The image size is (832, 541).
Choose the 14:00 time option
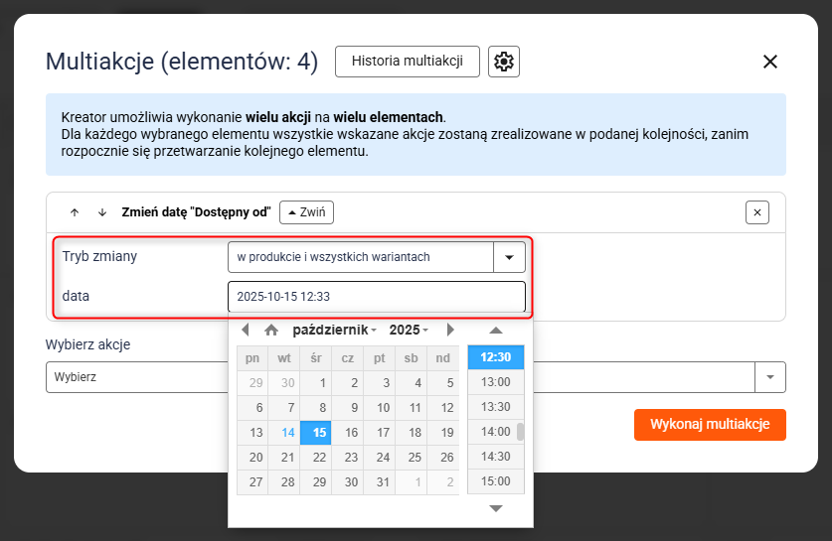[495, 432]
